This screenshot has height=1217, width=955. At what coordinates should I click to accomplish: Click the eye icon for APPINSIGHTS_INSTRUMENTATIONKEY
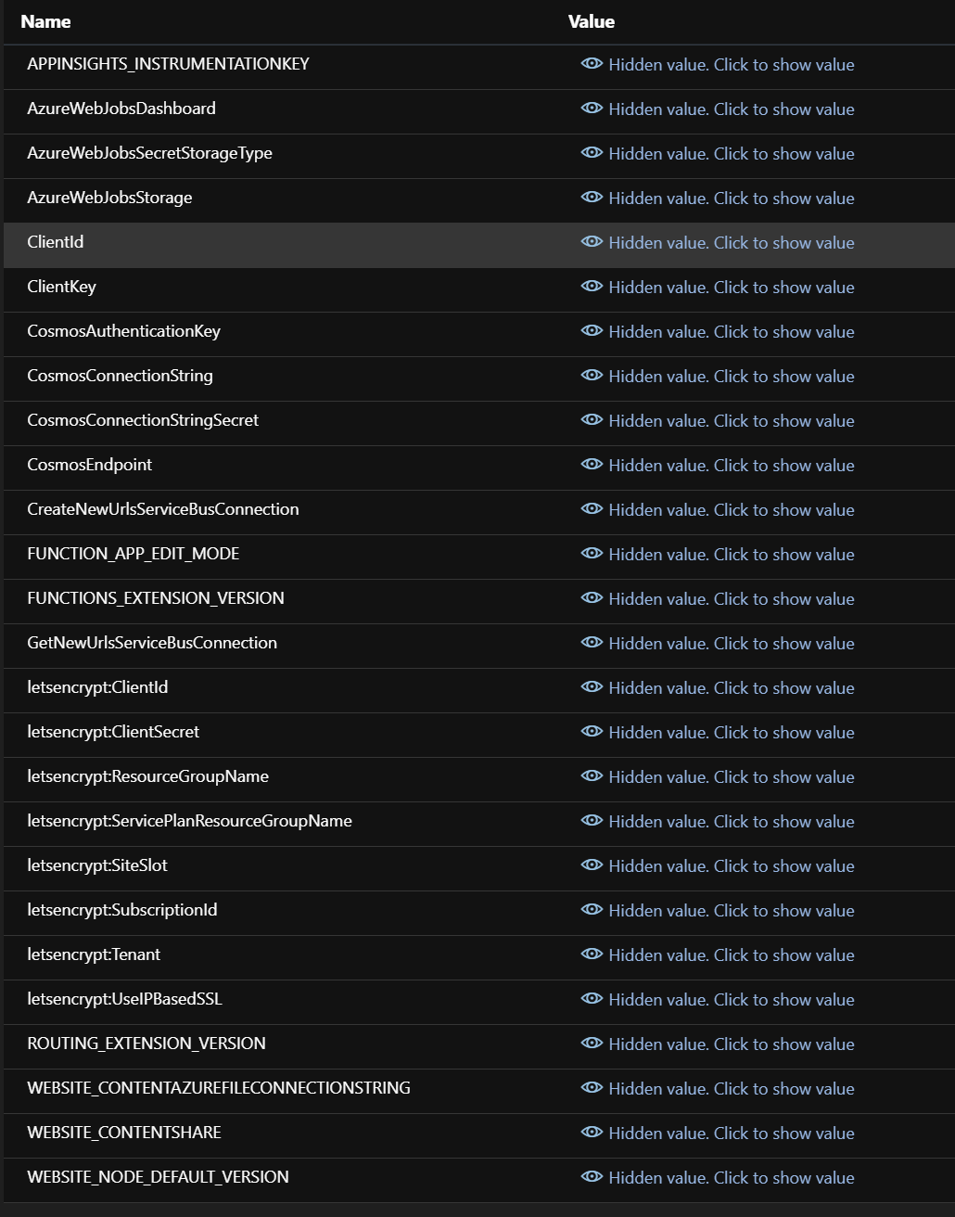click(592, 64)
